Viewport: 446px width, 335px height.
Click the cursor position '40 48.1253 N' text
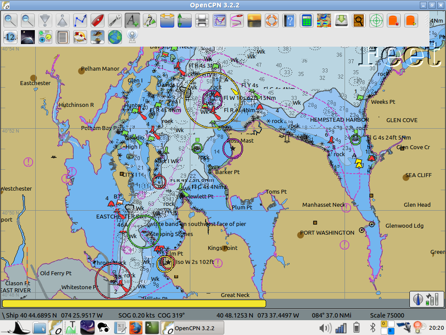[235, 315]
